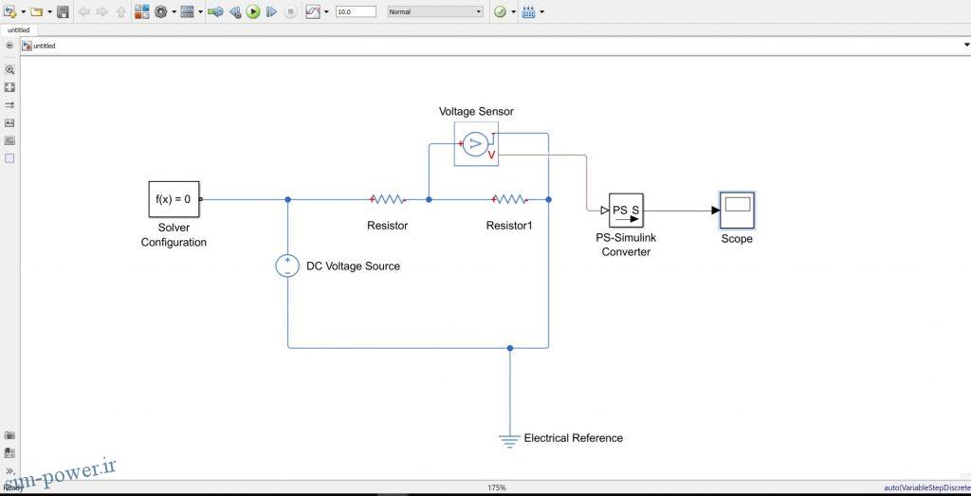Click the Save model floppy disk icon
This screenshot has height=496, width=971.
click(x=63, y=12)
